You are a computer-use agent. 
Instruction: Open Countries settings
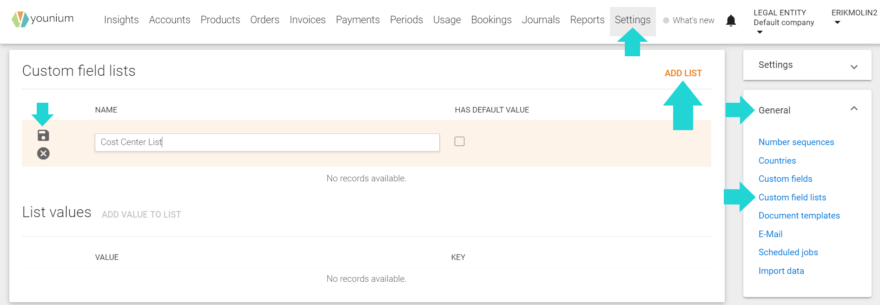[x=777, y=160]
